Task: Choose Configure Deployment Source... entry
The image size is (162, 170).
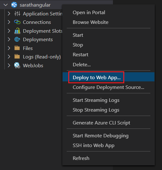Action: pos(109,87)
